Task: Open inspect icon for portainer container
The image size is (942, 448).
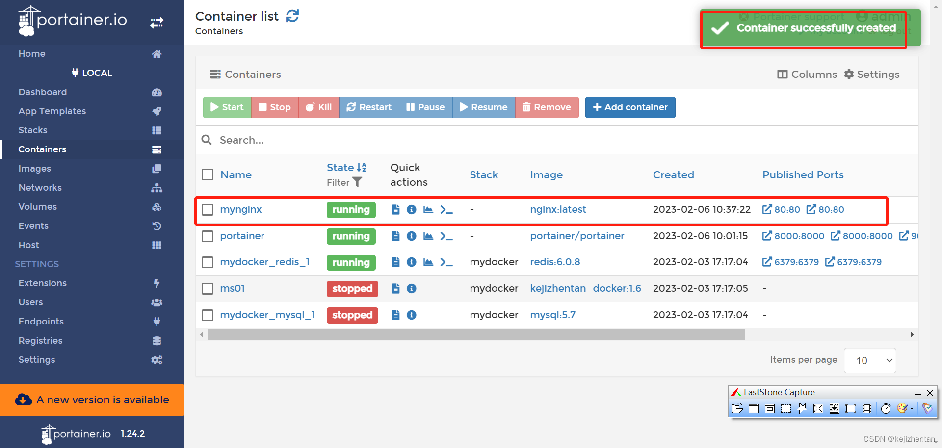Action: click(412, 236)
